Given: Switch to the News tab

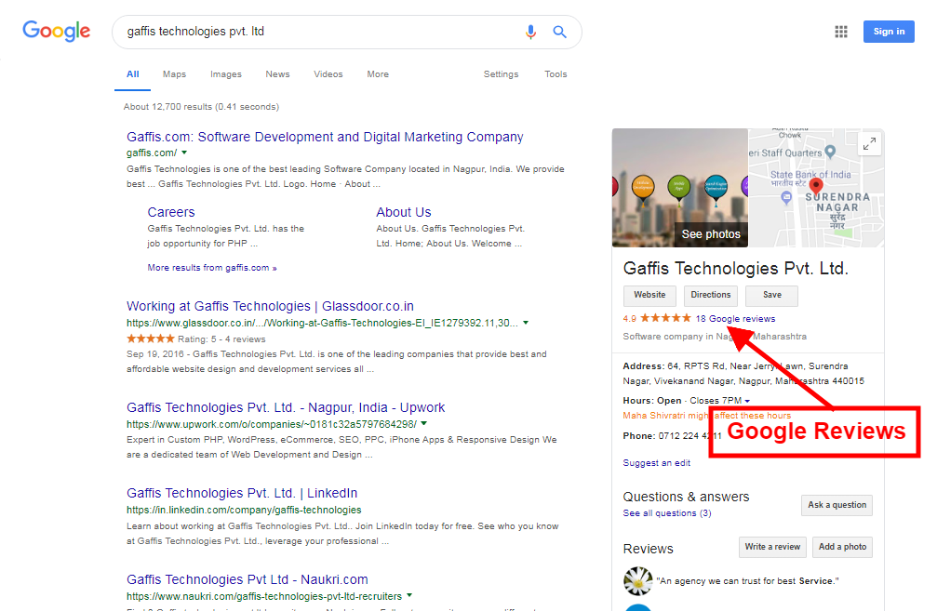Looking at the screenshot, I should (277, 74).
